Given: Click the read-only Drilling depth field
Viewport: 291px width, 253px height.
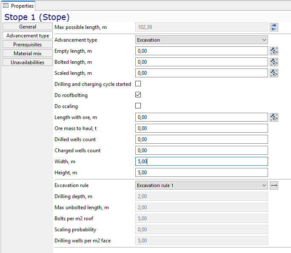Looking at the screenshot, I should 202,196.
